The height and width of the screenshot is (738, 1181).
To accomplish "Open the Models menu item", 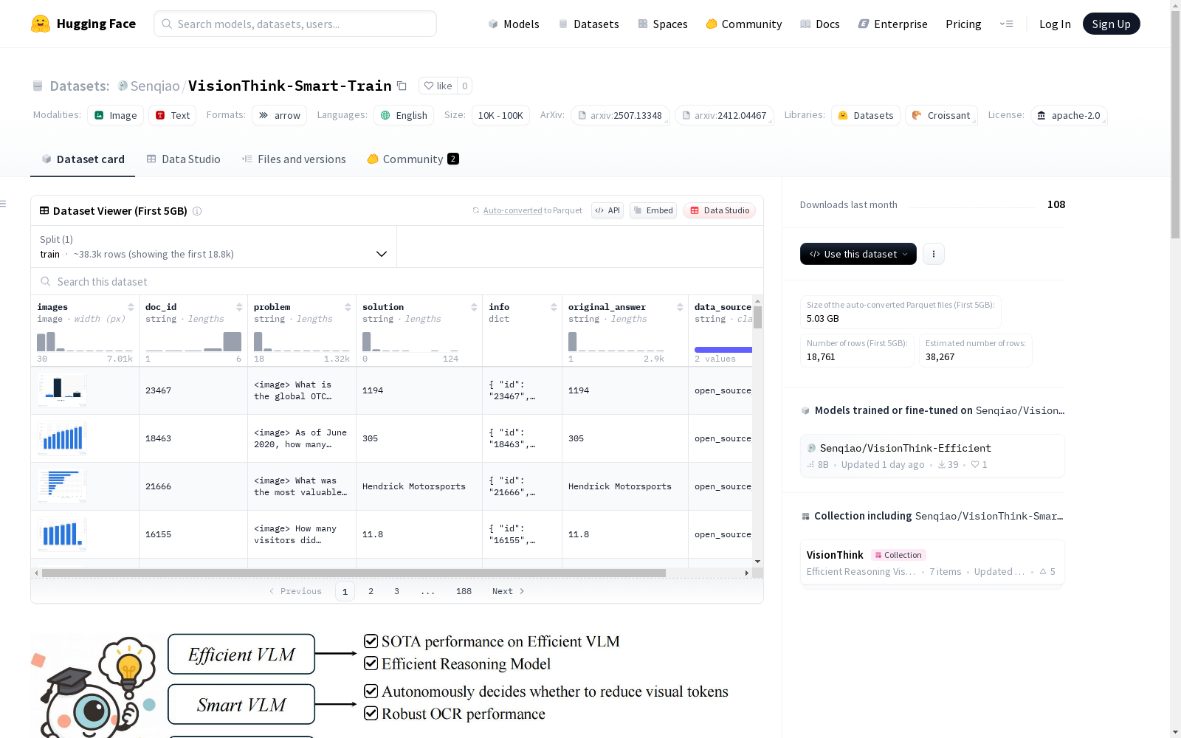I will (x=514, y=24).
